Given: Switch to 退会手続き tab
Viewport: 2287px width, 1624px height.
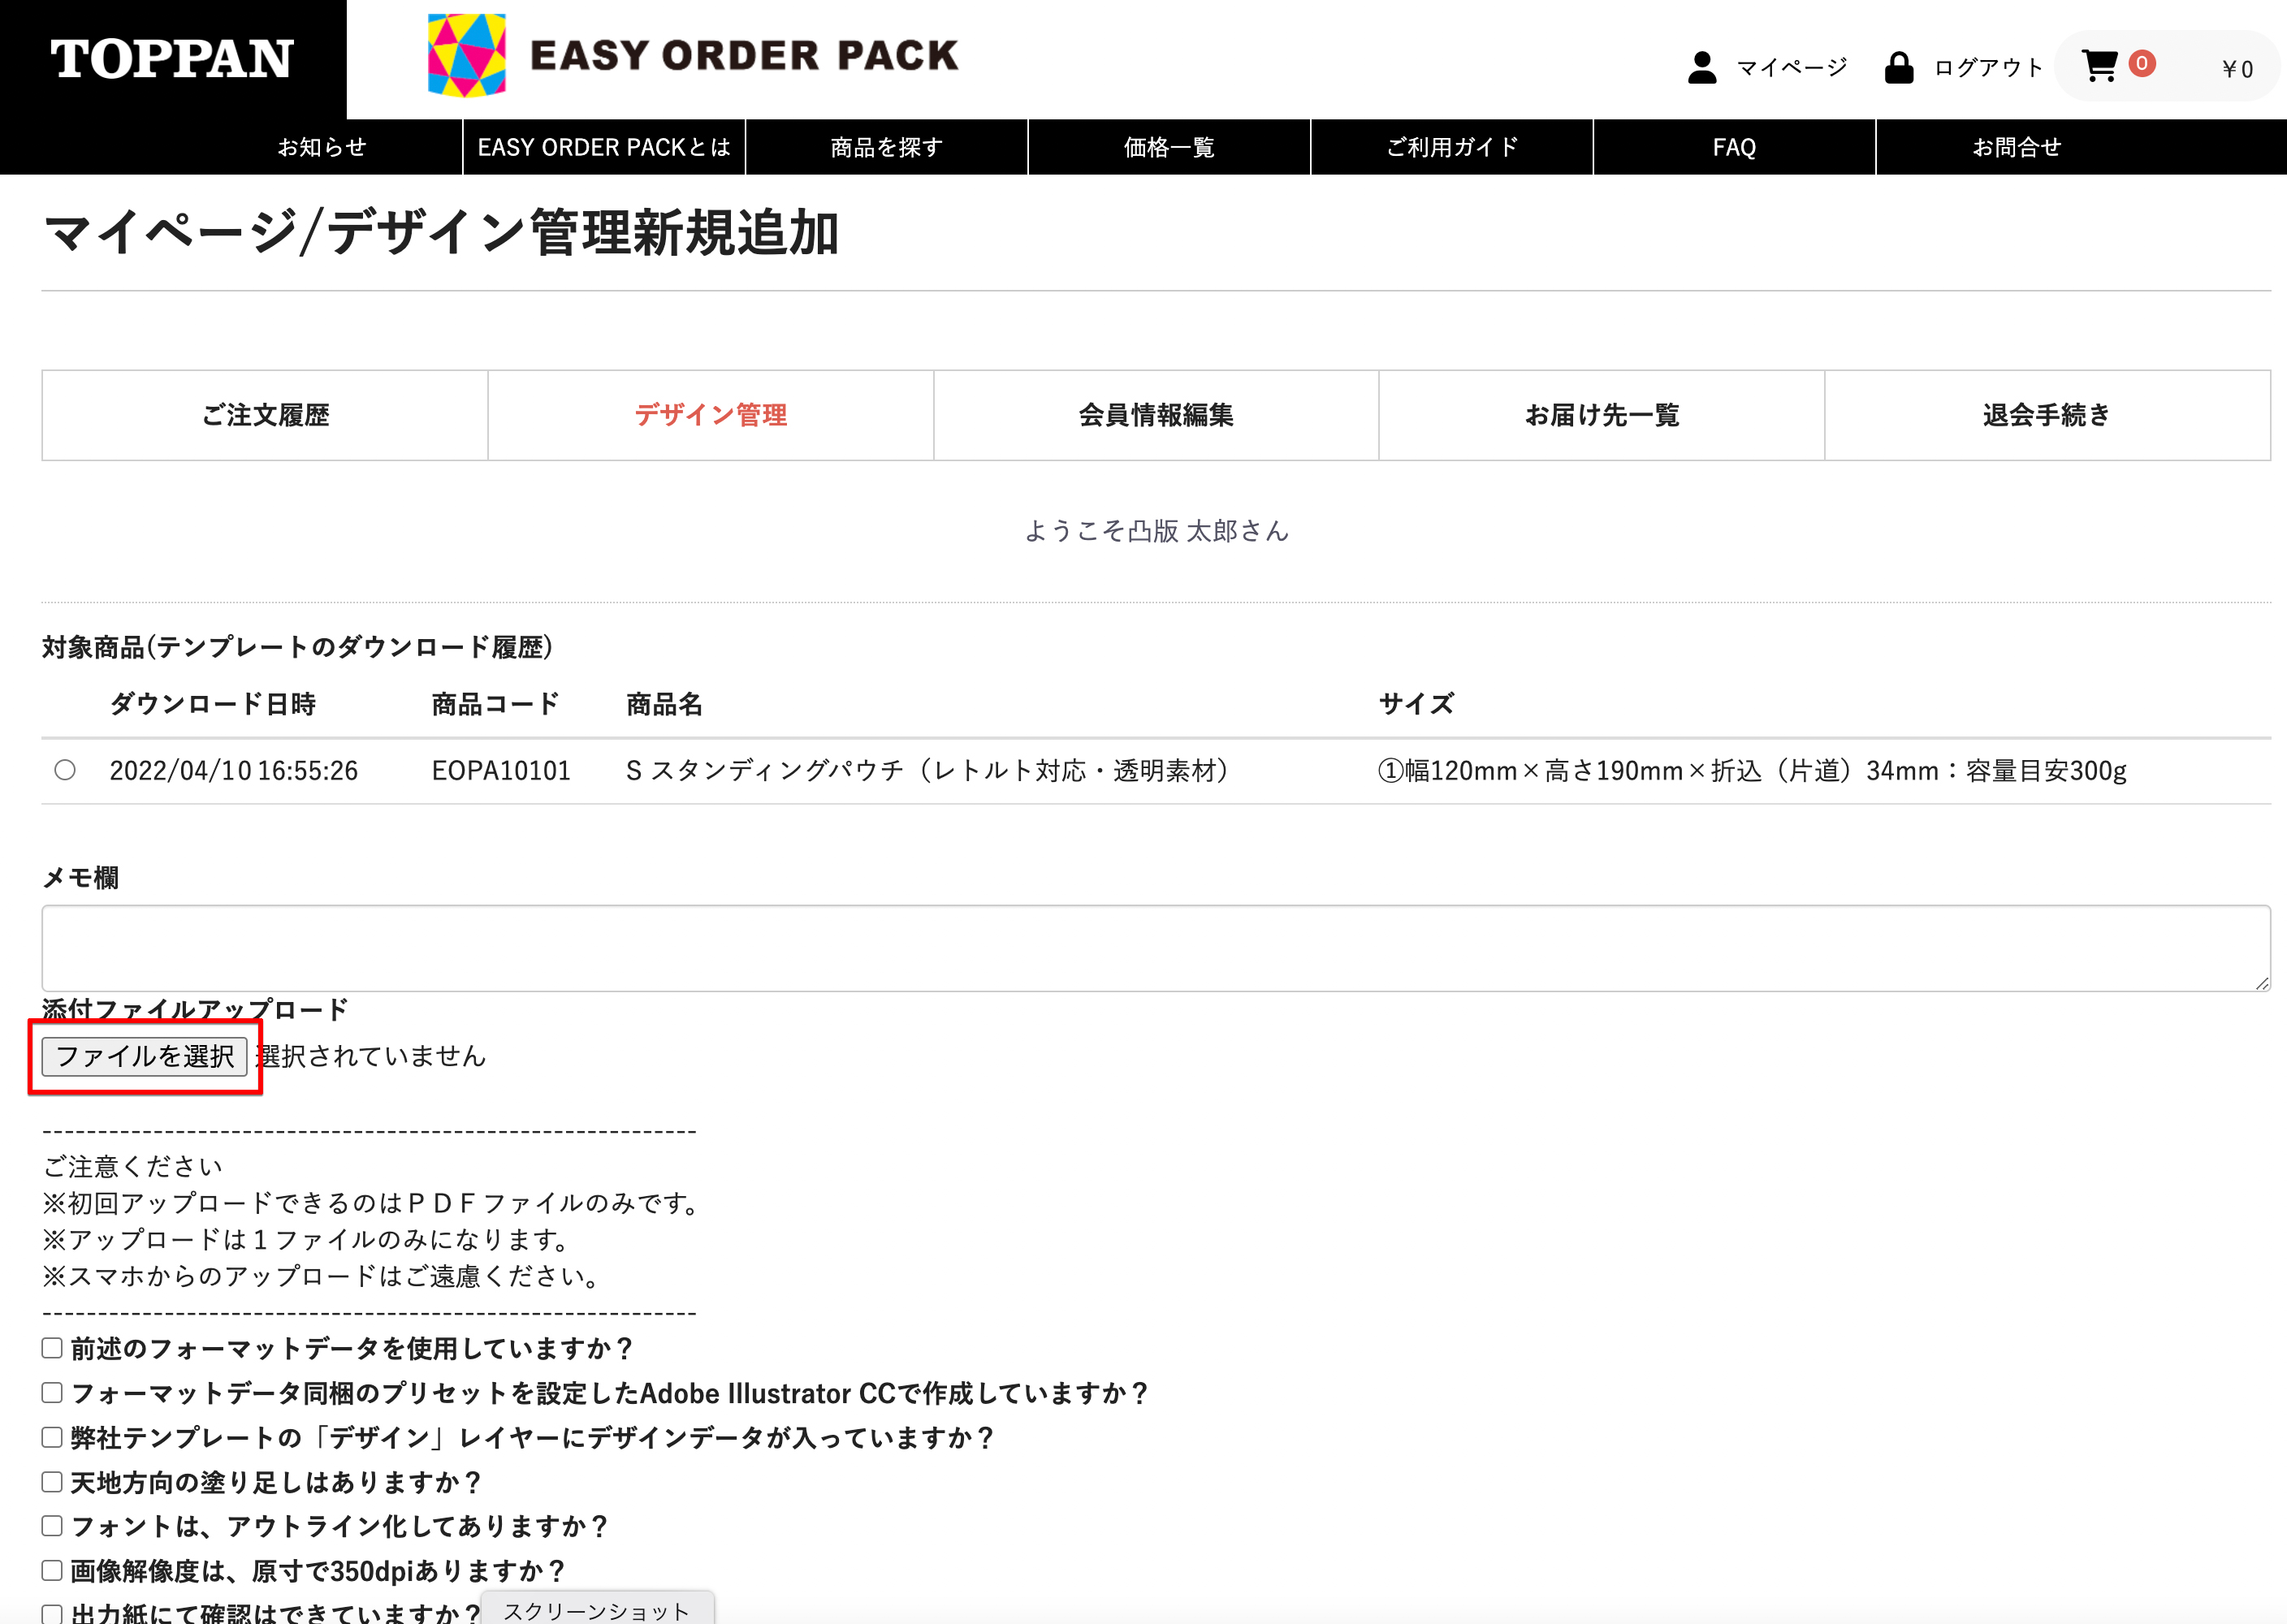Looking at the screenshot, I should coord(2047,415).
